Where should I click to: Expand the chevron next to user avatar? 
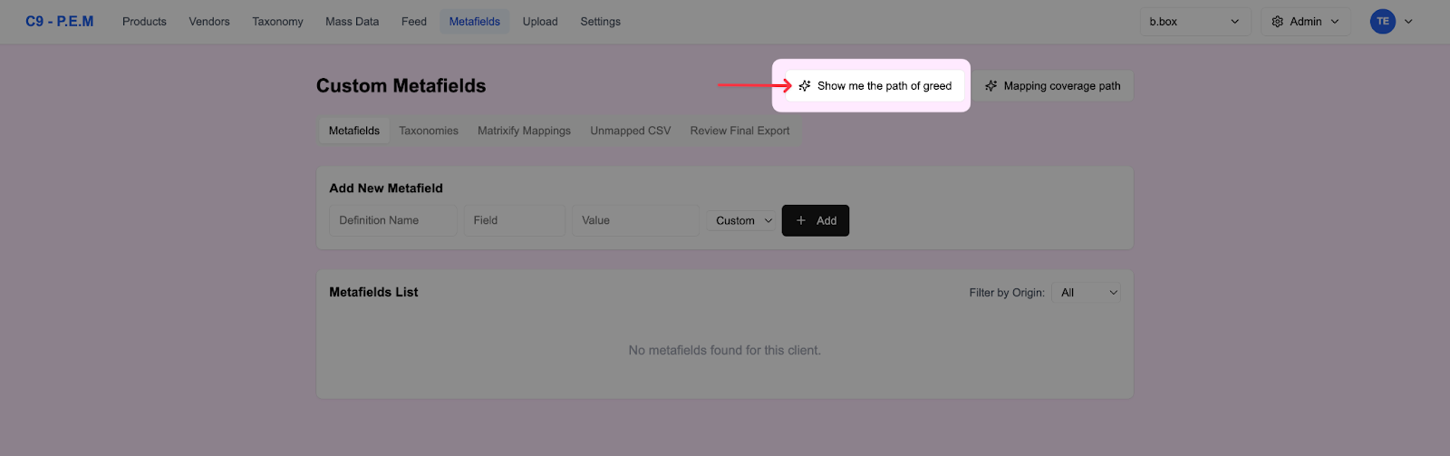[1408, 22]
